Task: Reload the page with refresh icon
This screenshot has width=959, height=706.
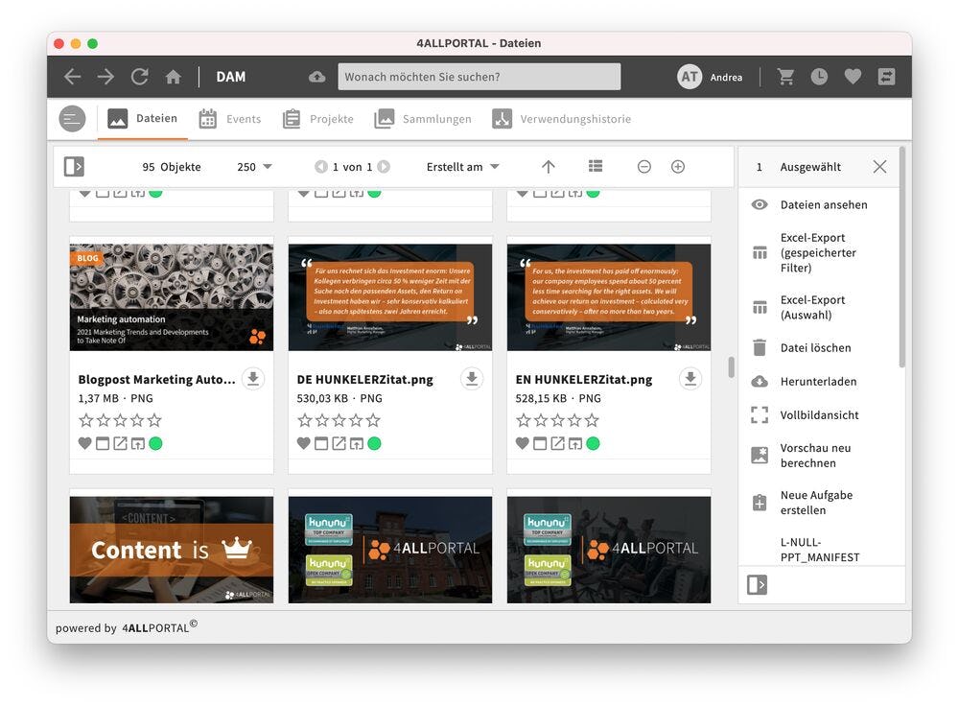Action: 139,77
